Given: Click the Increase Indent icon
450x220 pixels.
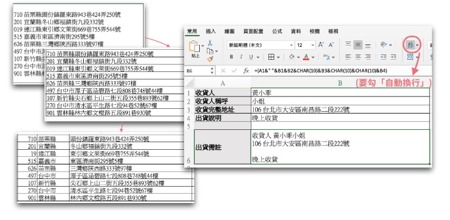Looking at the screenshot, I should click(x=393, y=57).
